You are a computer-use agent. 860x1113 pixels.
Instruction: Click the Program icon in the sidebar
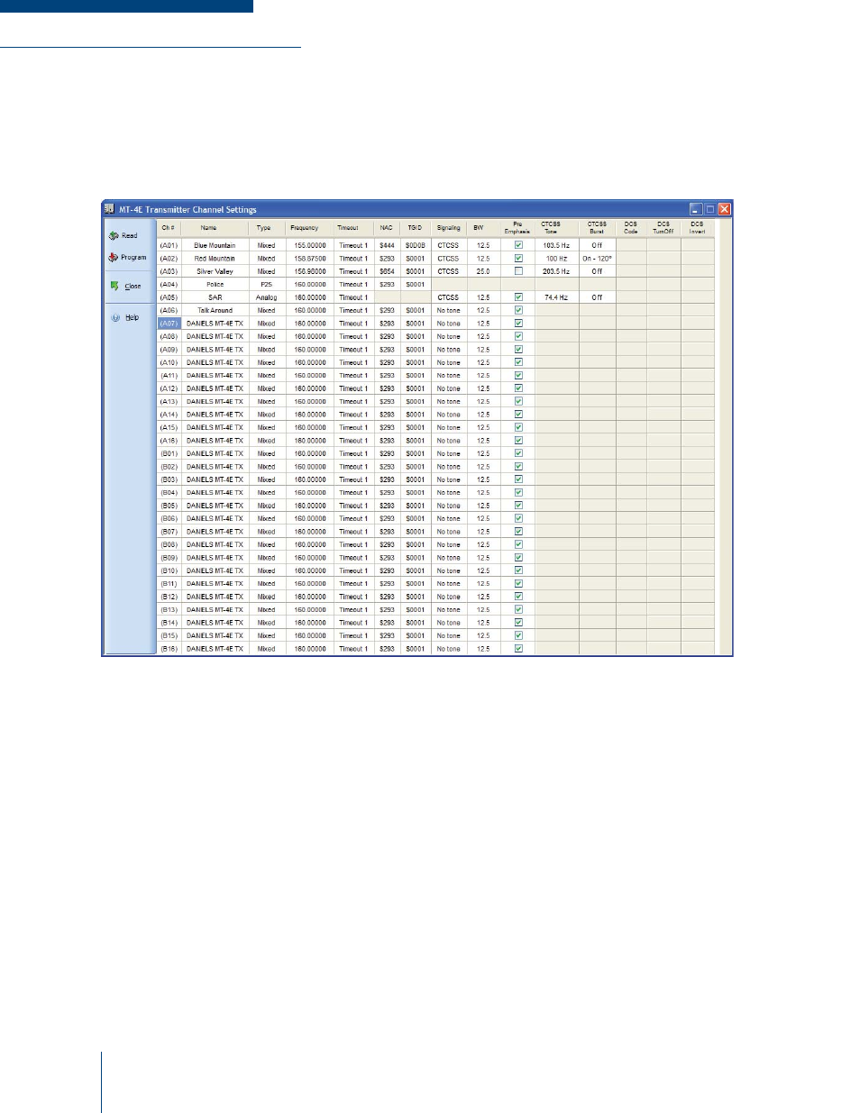tap(114, 257)
